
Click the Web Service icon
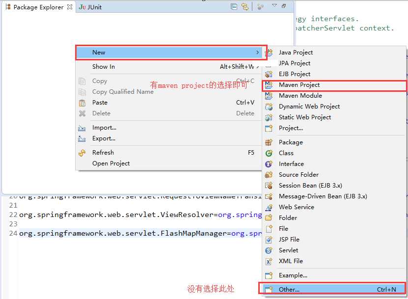click(x=269, y=207)
